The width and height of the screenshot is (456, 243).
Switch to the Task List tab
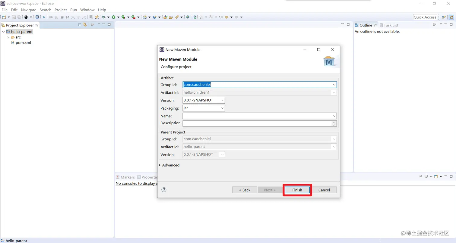point(389,25)
